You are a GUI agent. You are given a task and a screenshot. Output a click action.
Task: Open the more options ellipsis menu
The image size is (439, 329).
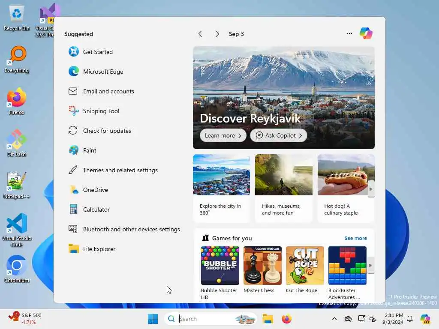[x=349, y=33]
